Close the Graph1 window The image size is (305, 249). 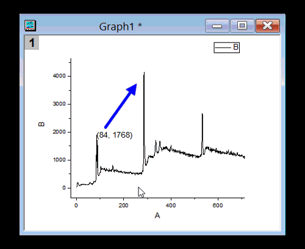268,26
